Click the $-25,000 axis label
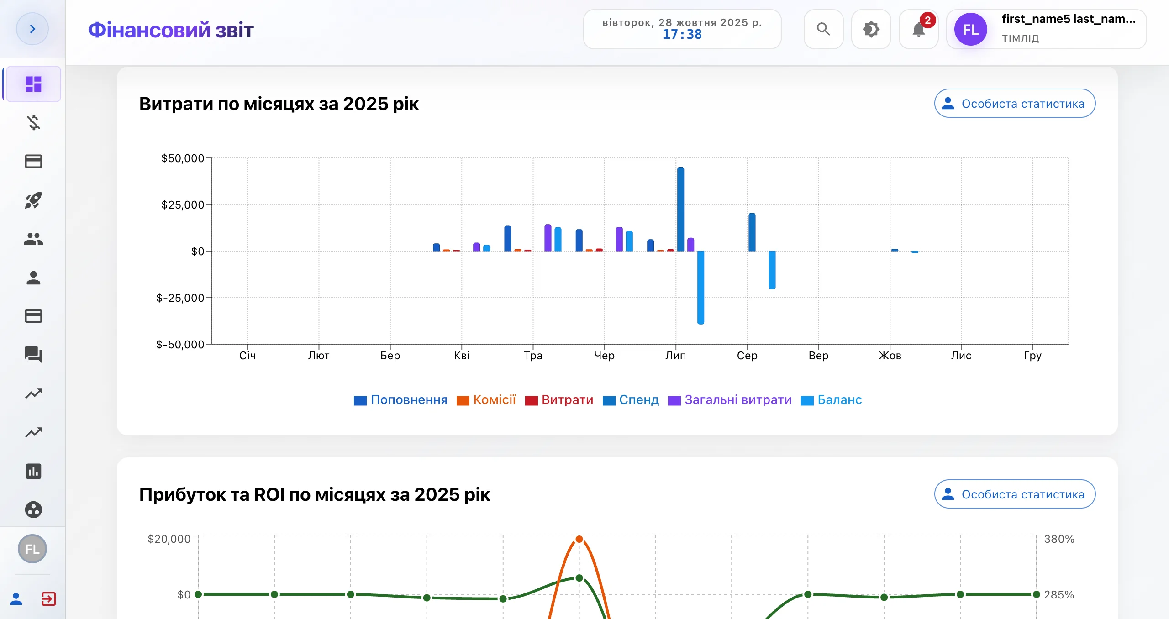The image size is (1169, 619). 180,298
